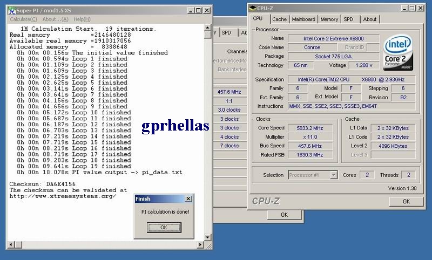This screenshot has width=432, height=260.
Task: Click the Bus Speed value 457.6 MHz
Action: [310, 146]
